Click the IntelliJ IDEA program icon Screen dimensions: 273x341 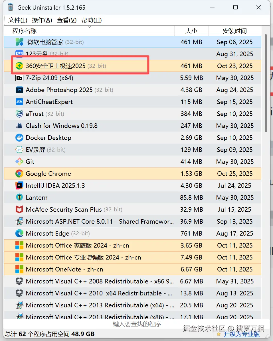pyautogui.click(x=19, y=185)
